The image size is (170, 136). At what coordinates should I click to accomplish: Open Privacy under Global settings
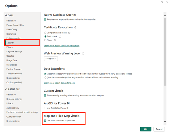point(10,47)
